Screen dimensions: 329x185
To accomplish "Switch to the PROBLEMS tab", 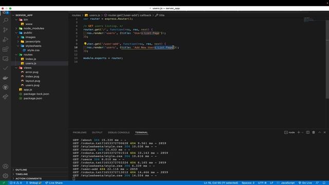I will [80, 133].
